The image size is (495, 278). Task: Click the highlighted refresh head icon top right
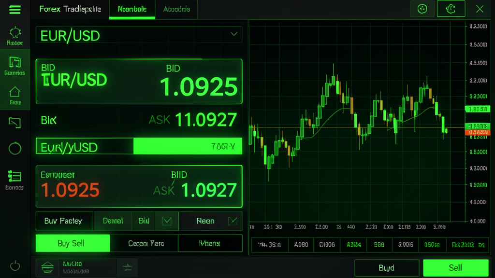pos(451,9)
